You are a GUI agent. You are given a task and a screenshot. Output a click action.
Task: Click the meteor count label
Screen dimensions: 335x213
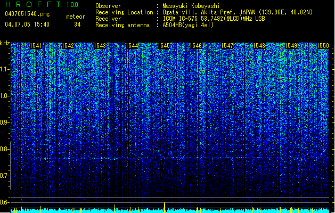[x=76, y=17]
